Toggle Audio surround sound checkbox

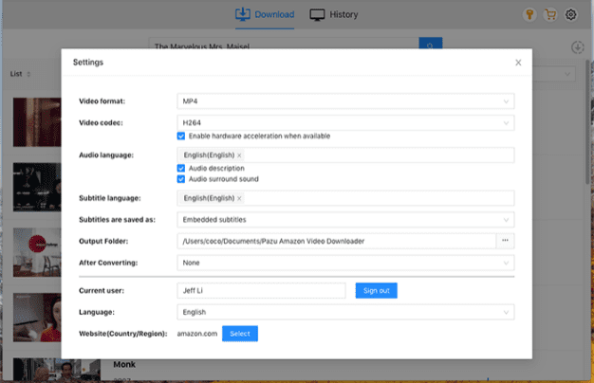pos(181,178)
